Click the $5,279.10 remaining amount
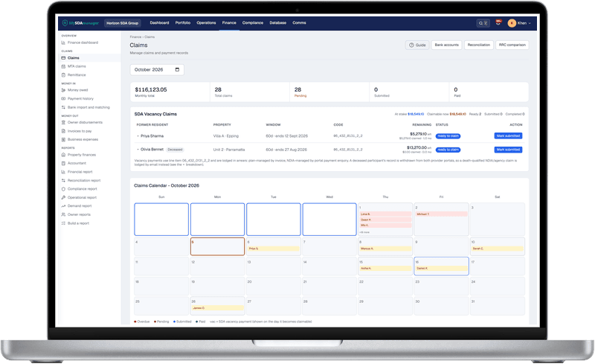The height and width of the screenshot is (364, 595). tap(418, 134)
